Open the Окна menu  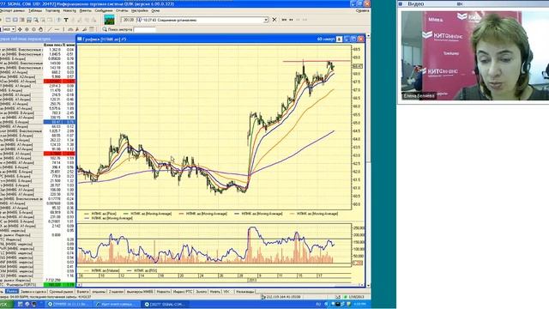pos(155,11)
